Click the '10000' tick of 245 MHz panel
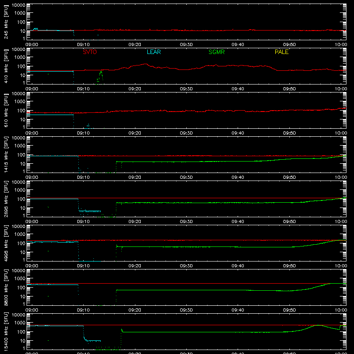 19,5
